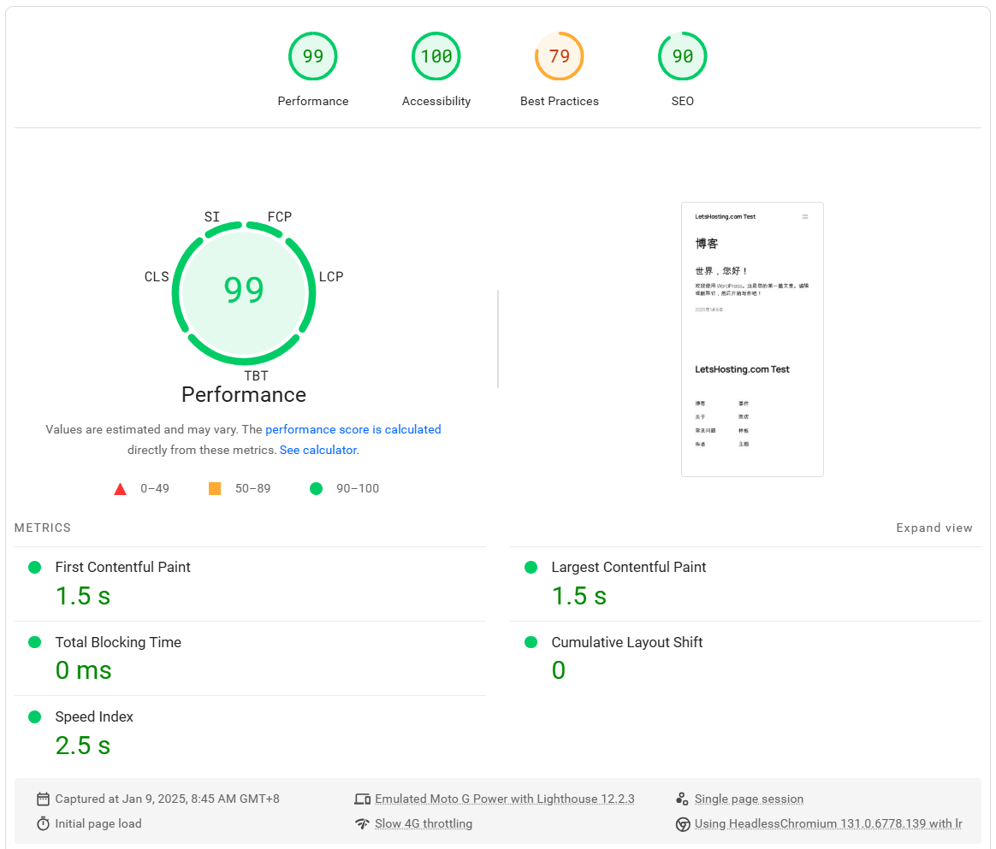Click the METRICS section heading
The image size is (996, 849).
click(x=43, y=528)
